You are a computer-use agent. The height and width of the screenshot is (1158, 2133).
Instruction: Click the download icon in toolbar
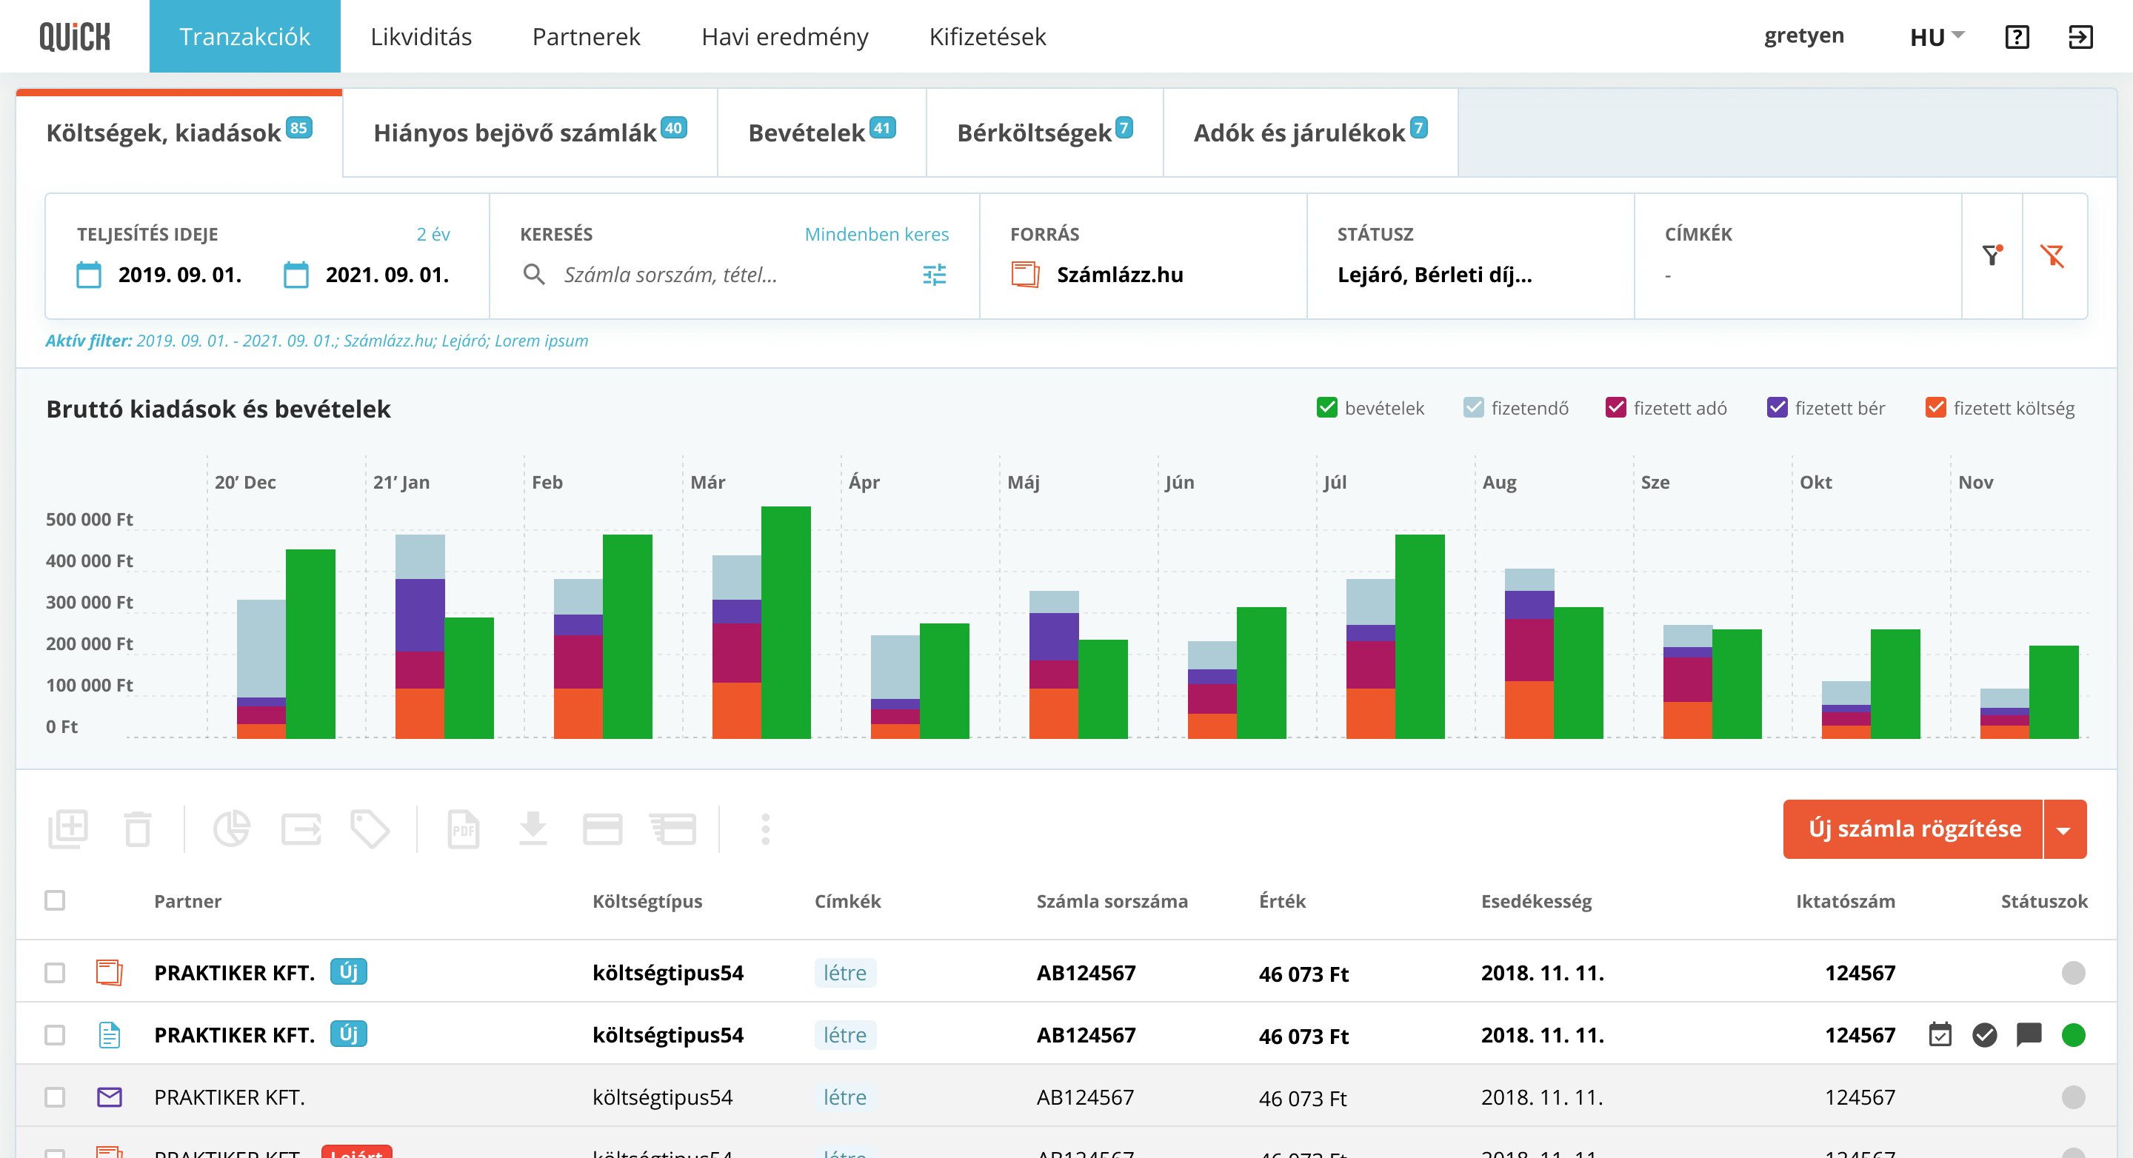coord(533,829)
